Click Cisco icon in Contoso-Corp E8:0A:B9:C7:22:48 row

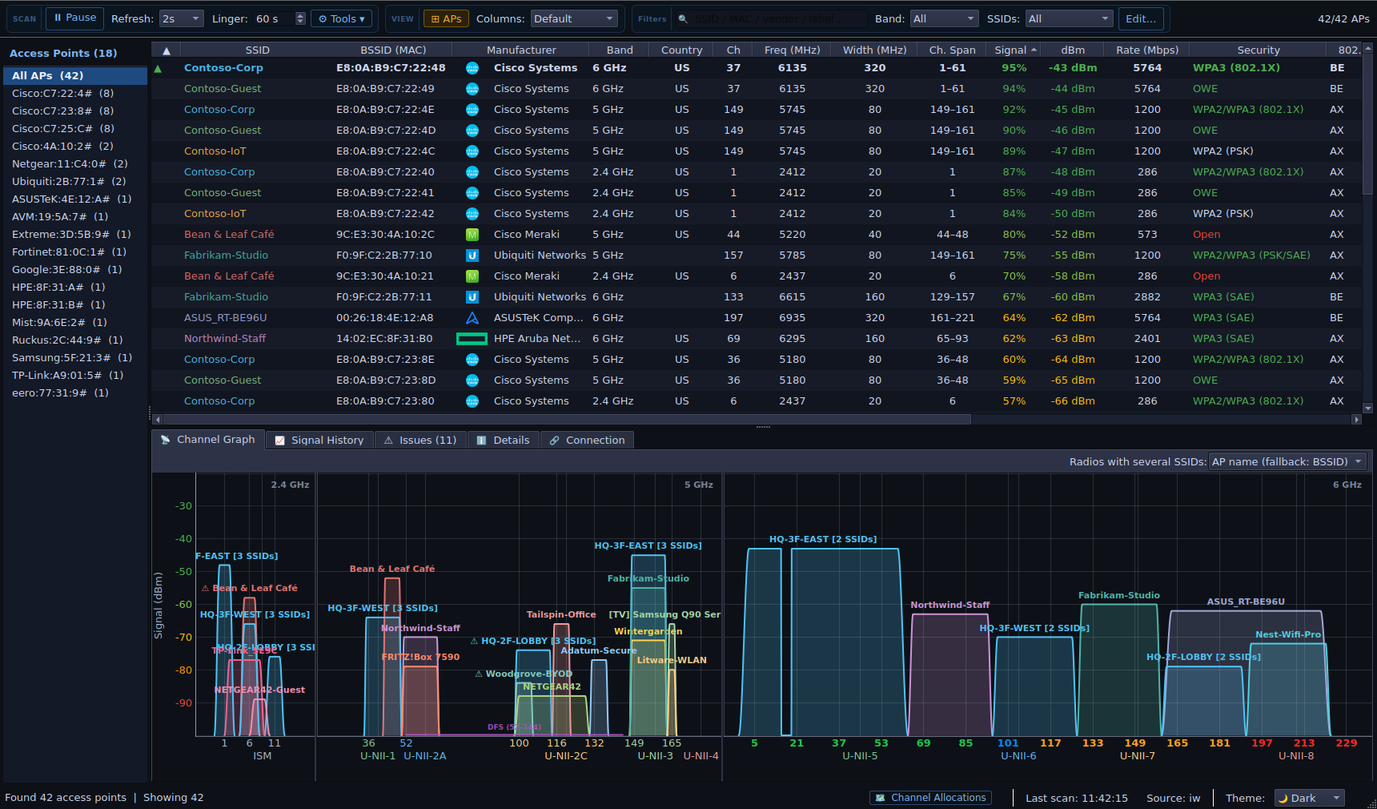[472, 68]
